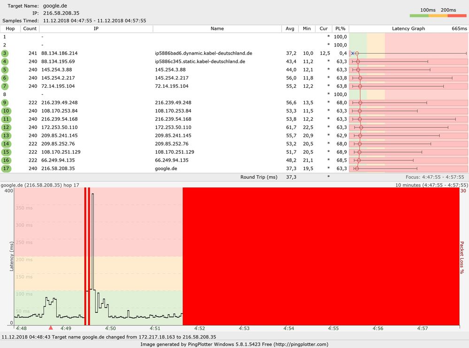The height and width of the screenshot is (348, 469).
Task: Click the latency bar for hop 7
Action: (399, 86)
